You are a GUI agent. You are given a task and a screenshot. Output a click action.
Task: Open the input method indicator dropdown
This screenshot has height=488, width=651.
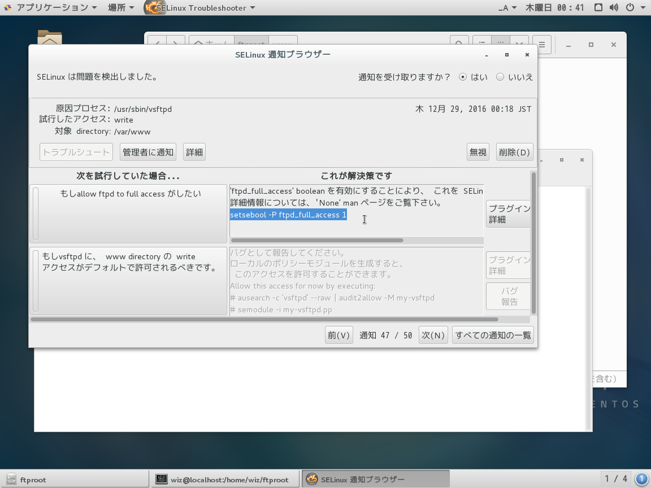pos(507,7)
